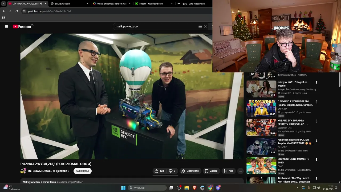Dislike the video
341x192 pixels.
172,171
